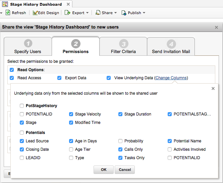Close the column selection popup
This screenshot has height=183, width=223.
point(213,89)
